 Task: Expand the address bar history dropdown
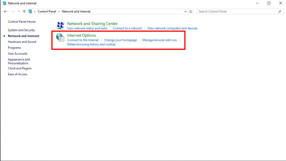point(185,11)
